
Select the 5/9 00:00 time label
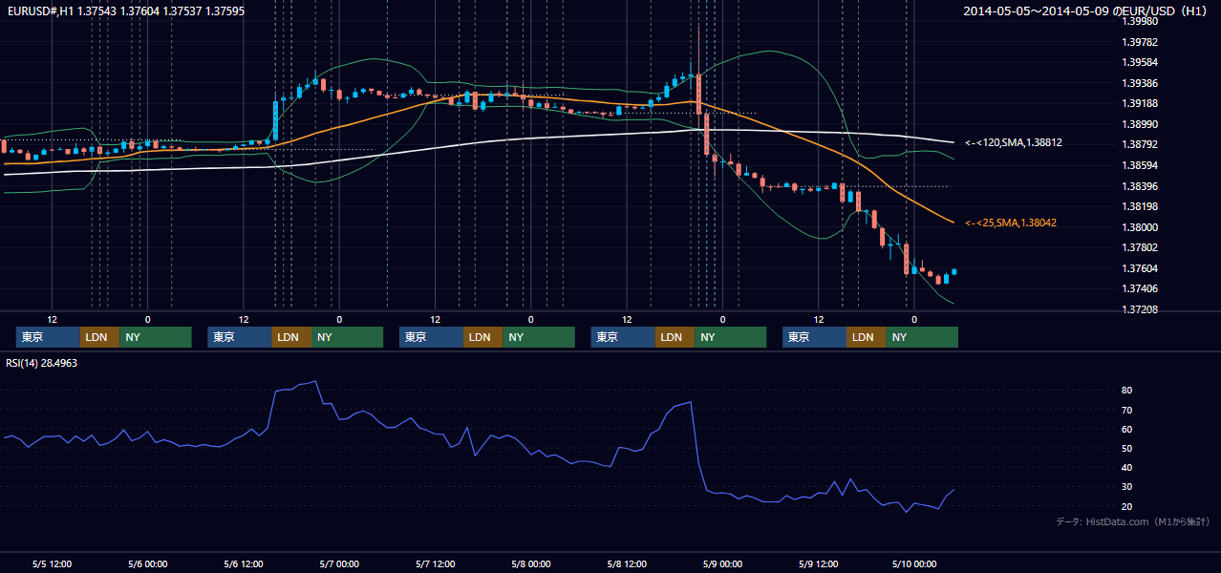(722, 563)
